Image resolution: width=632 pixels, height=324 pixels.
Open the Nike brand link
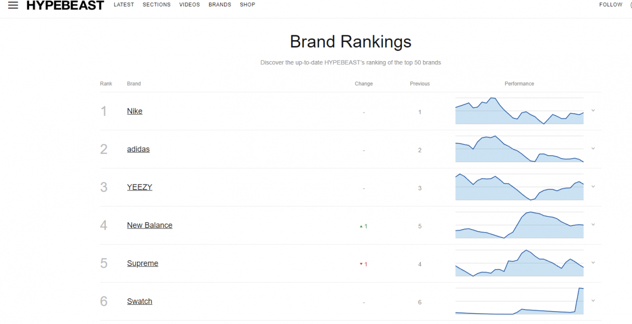point(134,111)
